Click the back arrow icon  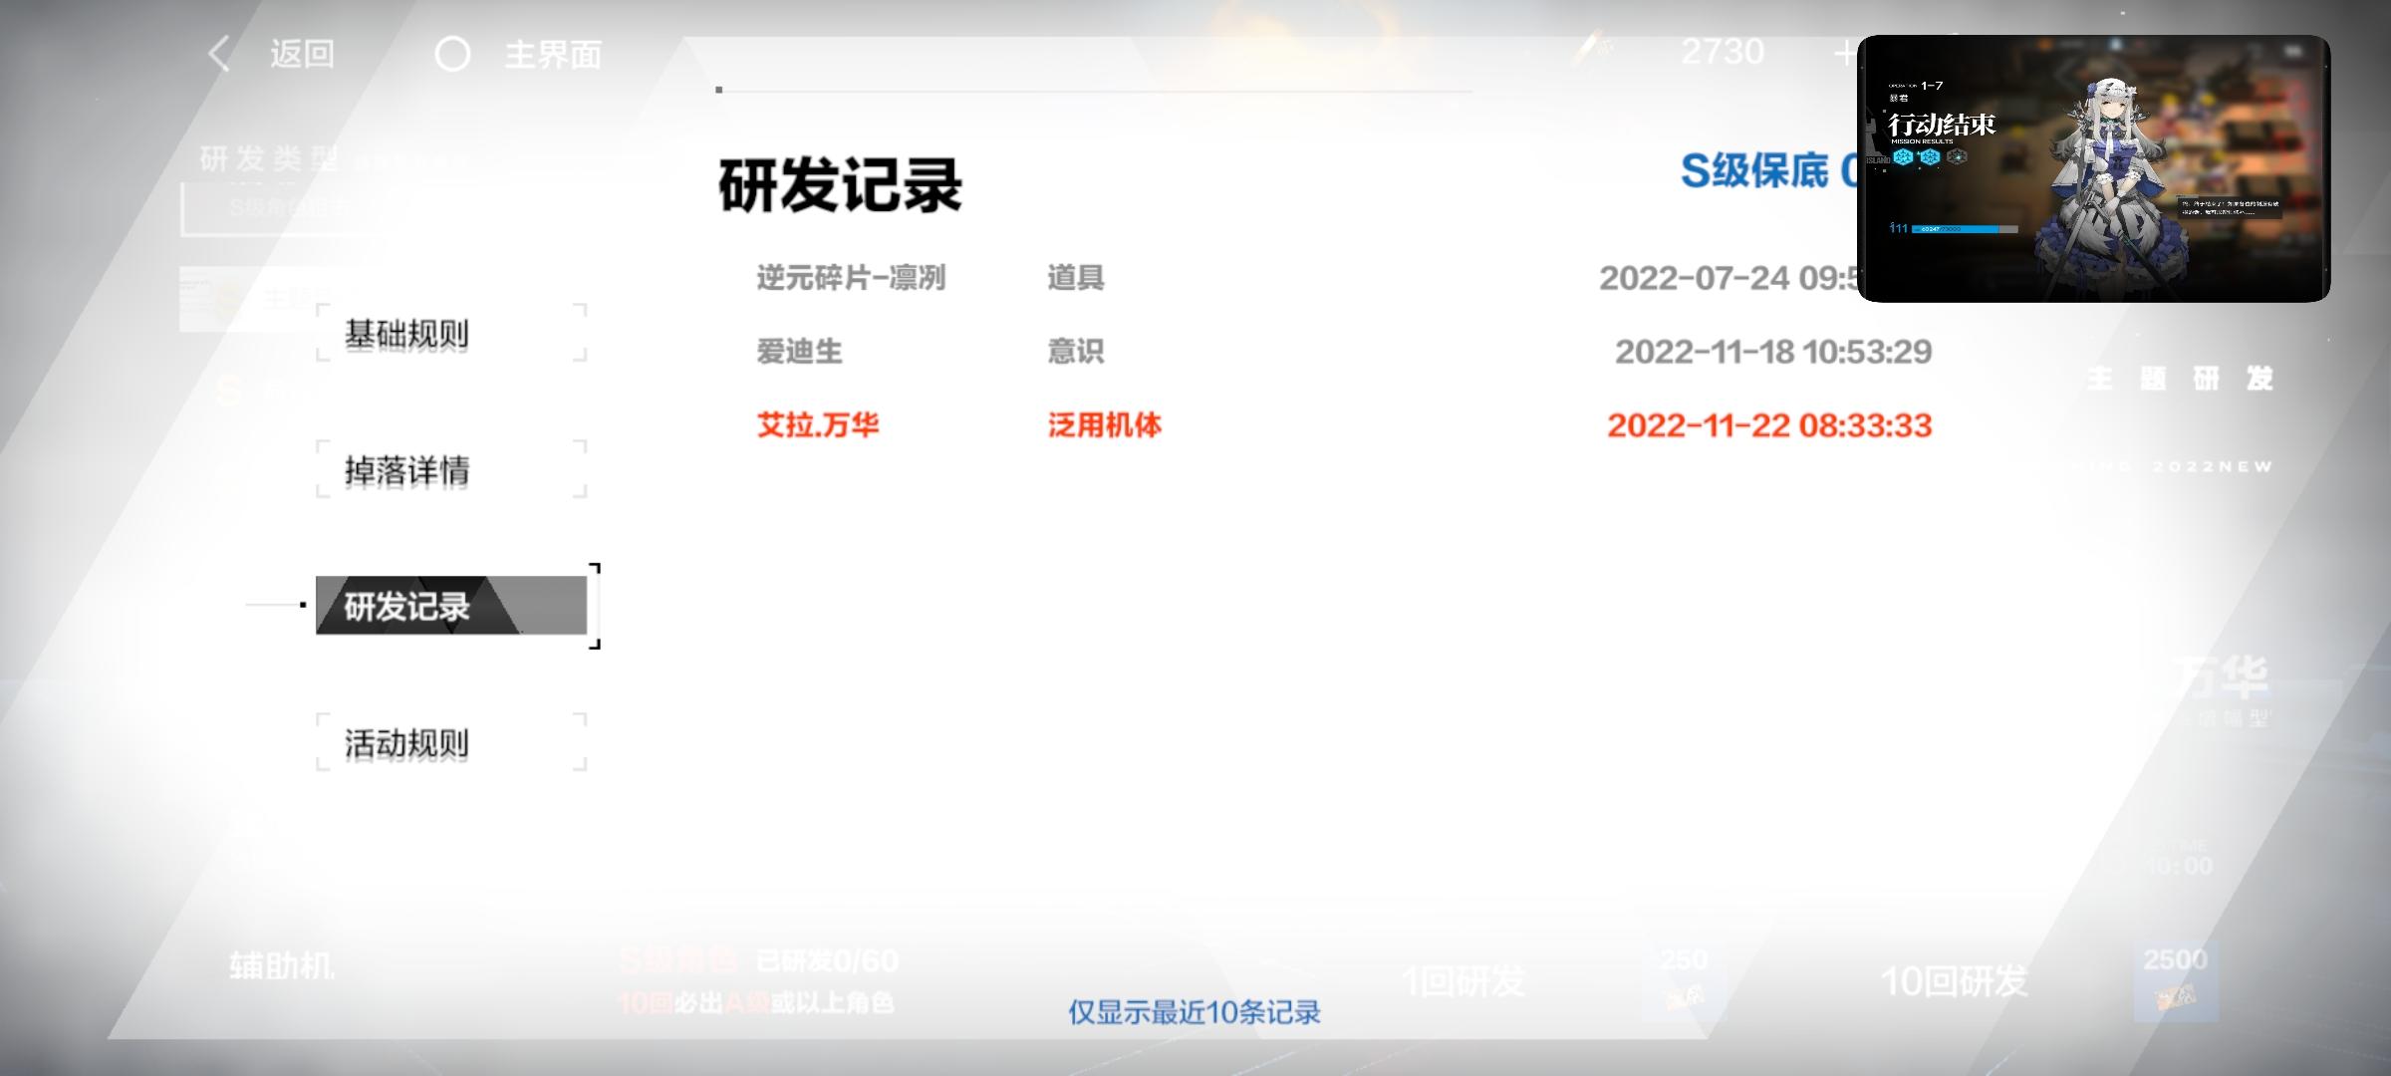pyautogui.click(x=220, y=54)
